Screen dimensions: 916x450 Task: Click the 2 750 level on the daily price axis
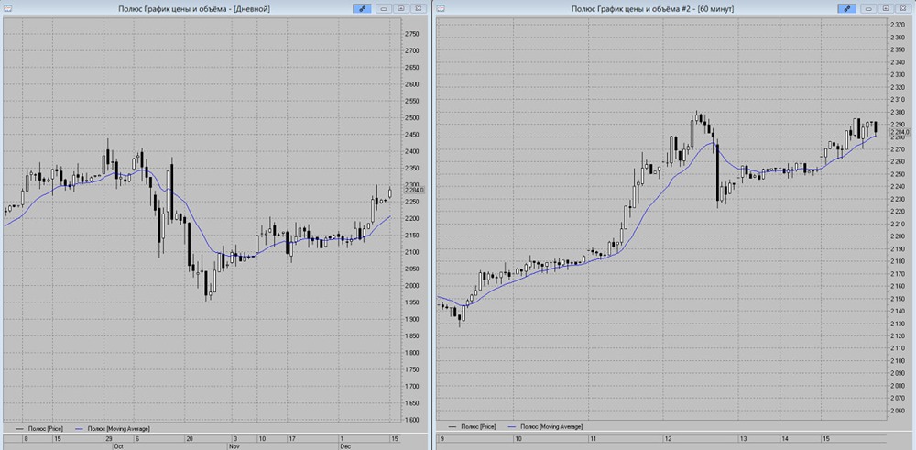click(x=412, y=34)
